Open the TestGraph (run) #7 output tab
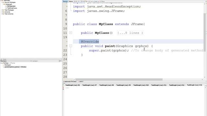 tap(90, 85)
